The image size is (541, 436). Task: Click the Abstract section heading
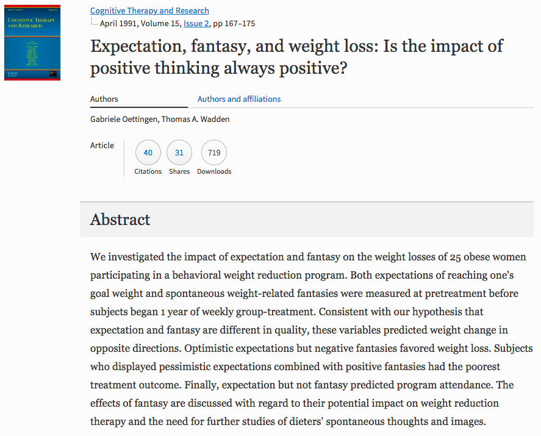(120, 220)
